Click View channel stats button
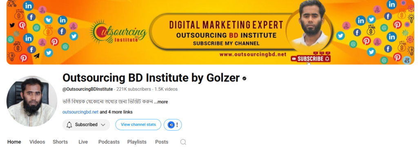 [x=138, y=125]
